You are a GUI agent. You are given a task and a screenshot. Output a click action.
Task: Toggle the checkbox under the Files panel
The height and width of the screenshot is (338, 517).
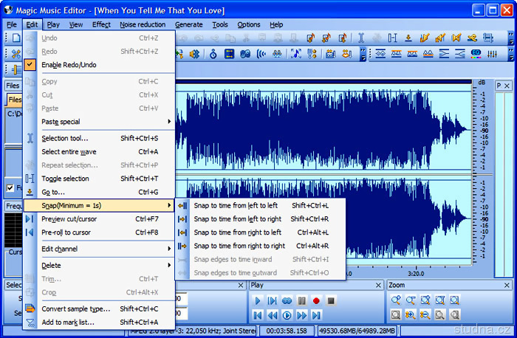pyautogui.click(x=10, y=188)
